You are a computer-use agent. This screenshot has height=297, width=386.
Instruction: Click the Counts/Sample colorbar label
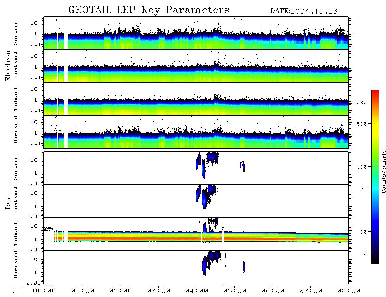pyautogui.click(x=383, y=171)
